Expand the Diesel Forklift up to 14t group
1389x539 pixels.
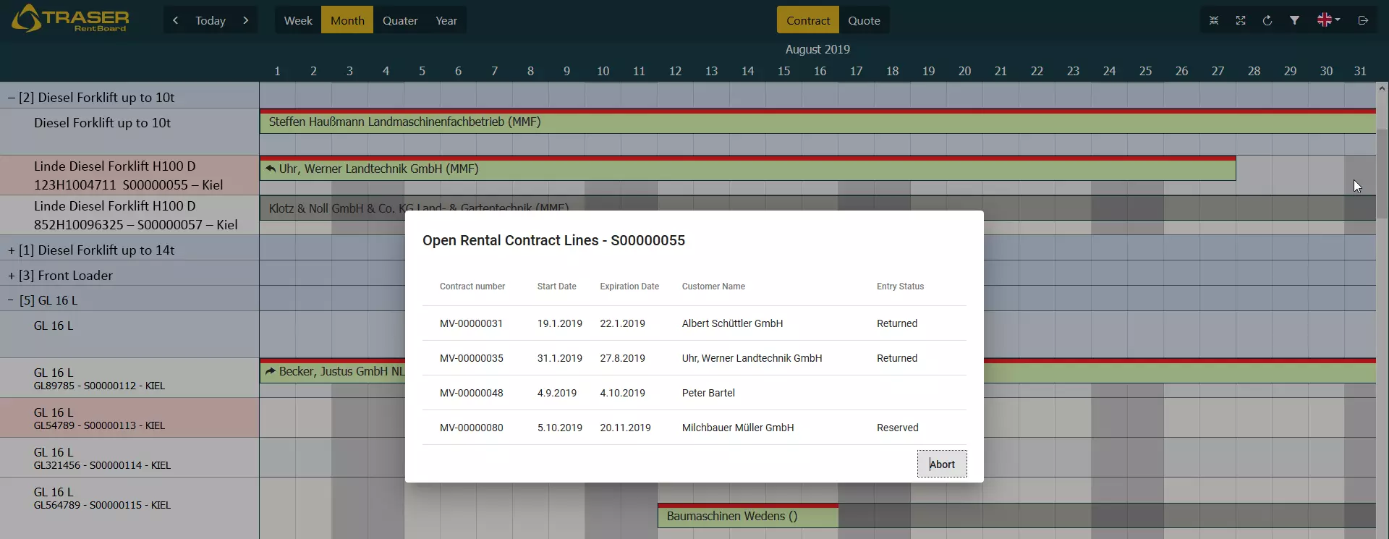[12, 250]
